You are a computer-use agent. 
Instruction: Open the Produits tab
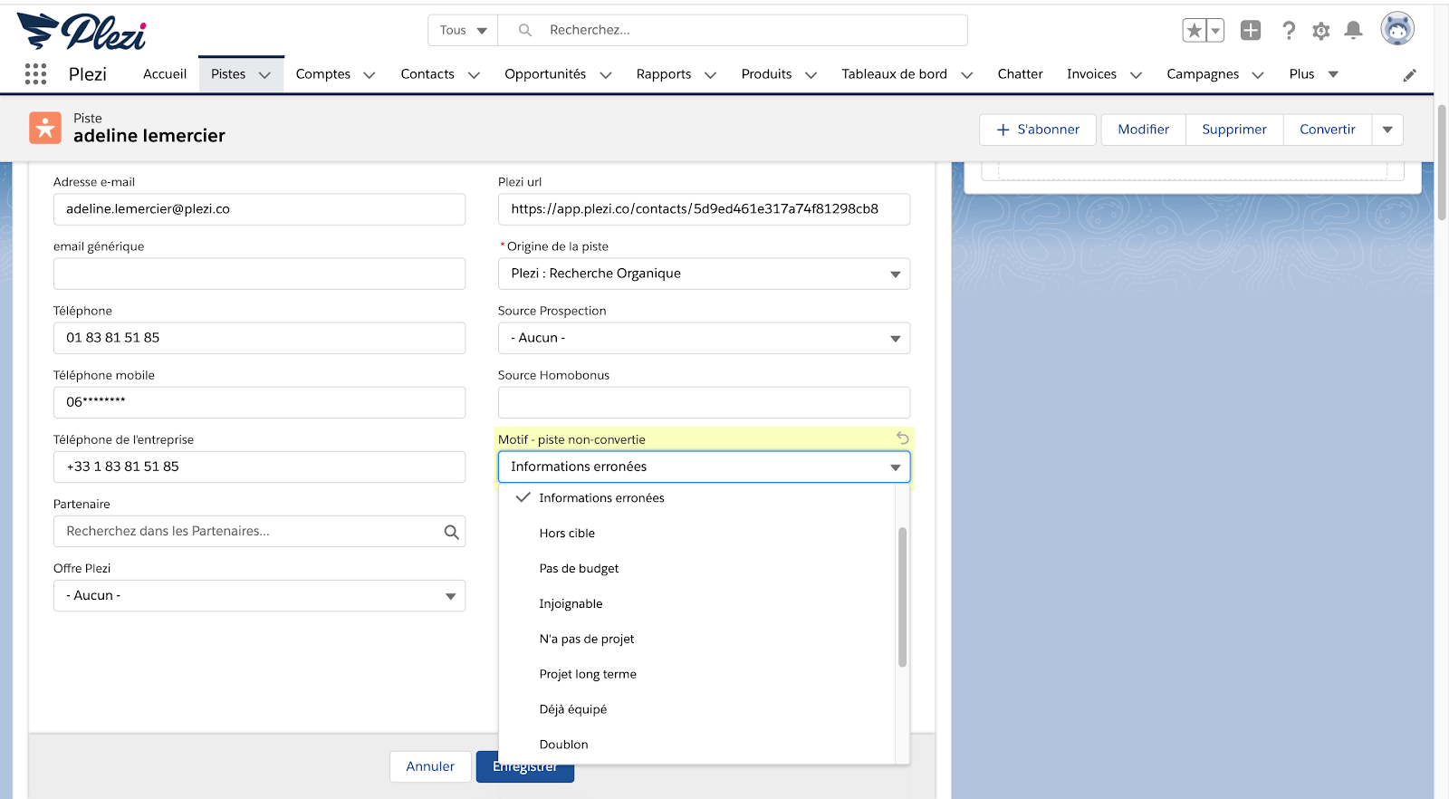click(x=766, y=74)
